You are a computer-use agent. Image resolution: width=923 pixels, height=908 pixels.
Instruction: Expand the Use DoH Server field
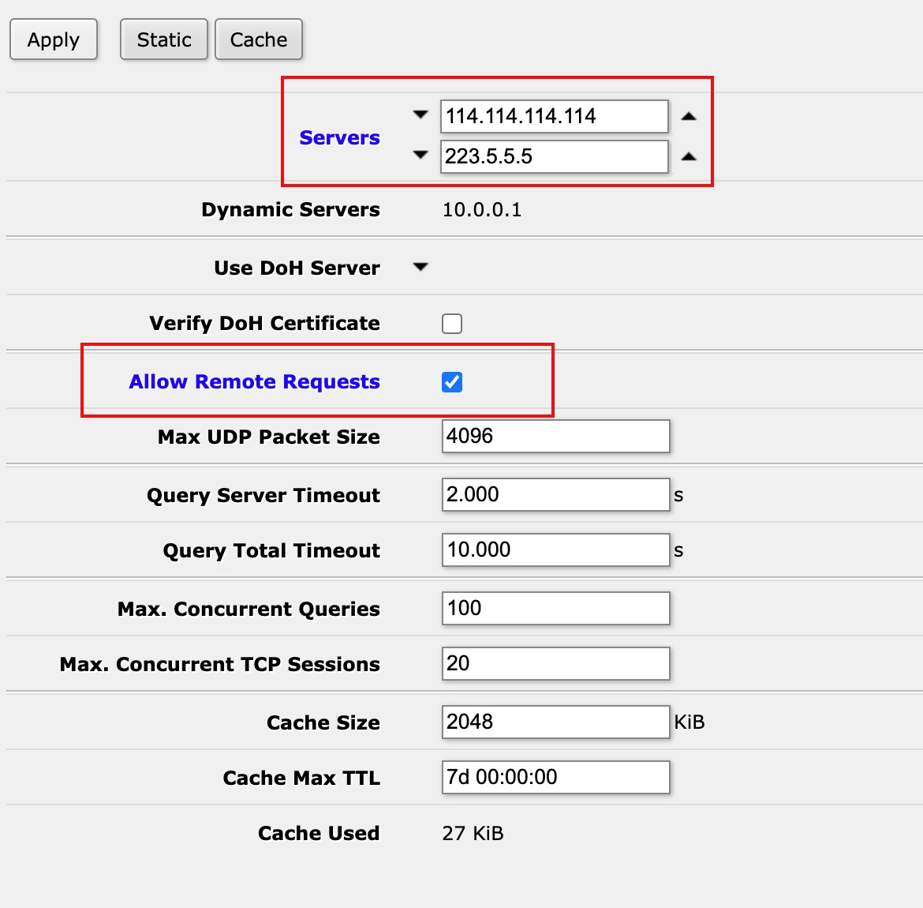420,268
